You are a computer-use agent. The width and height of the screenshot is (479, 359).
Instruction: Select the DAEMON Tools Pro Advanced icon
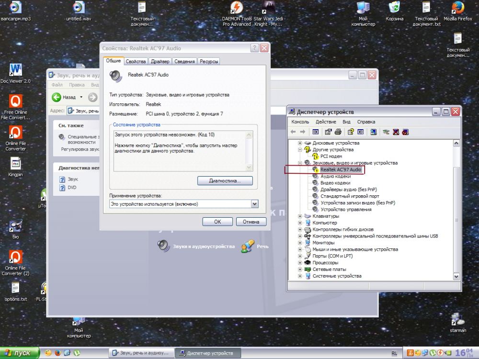[x=237, y=14]
